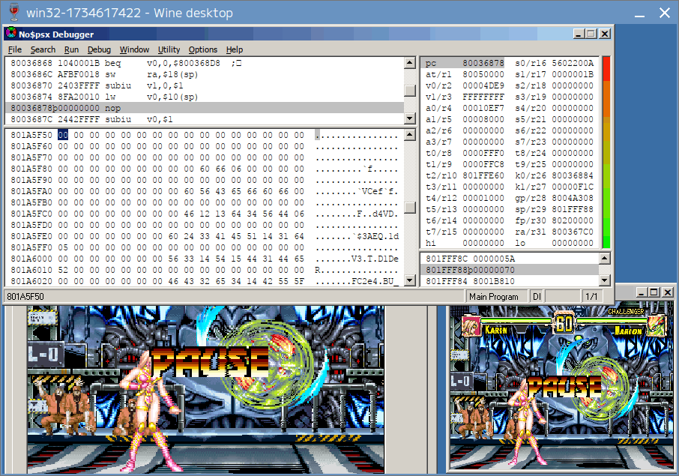The width and height of the screenshot is (679, 476).
Task: Select hex row 801A5FC0
Action: pos(205,214)
